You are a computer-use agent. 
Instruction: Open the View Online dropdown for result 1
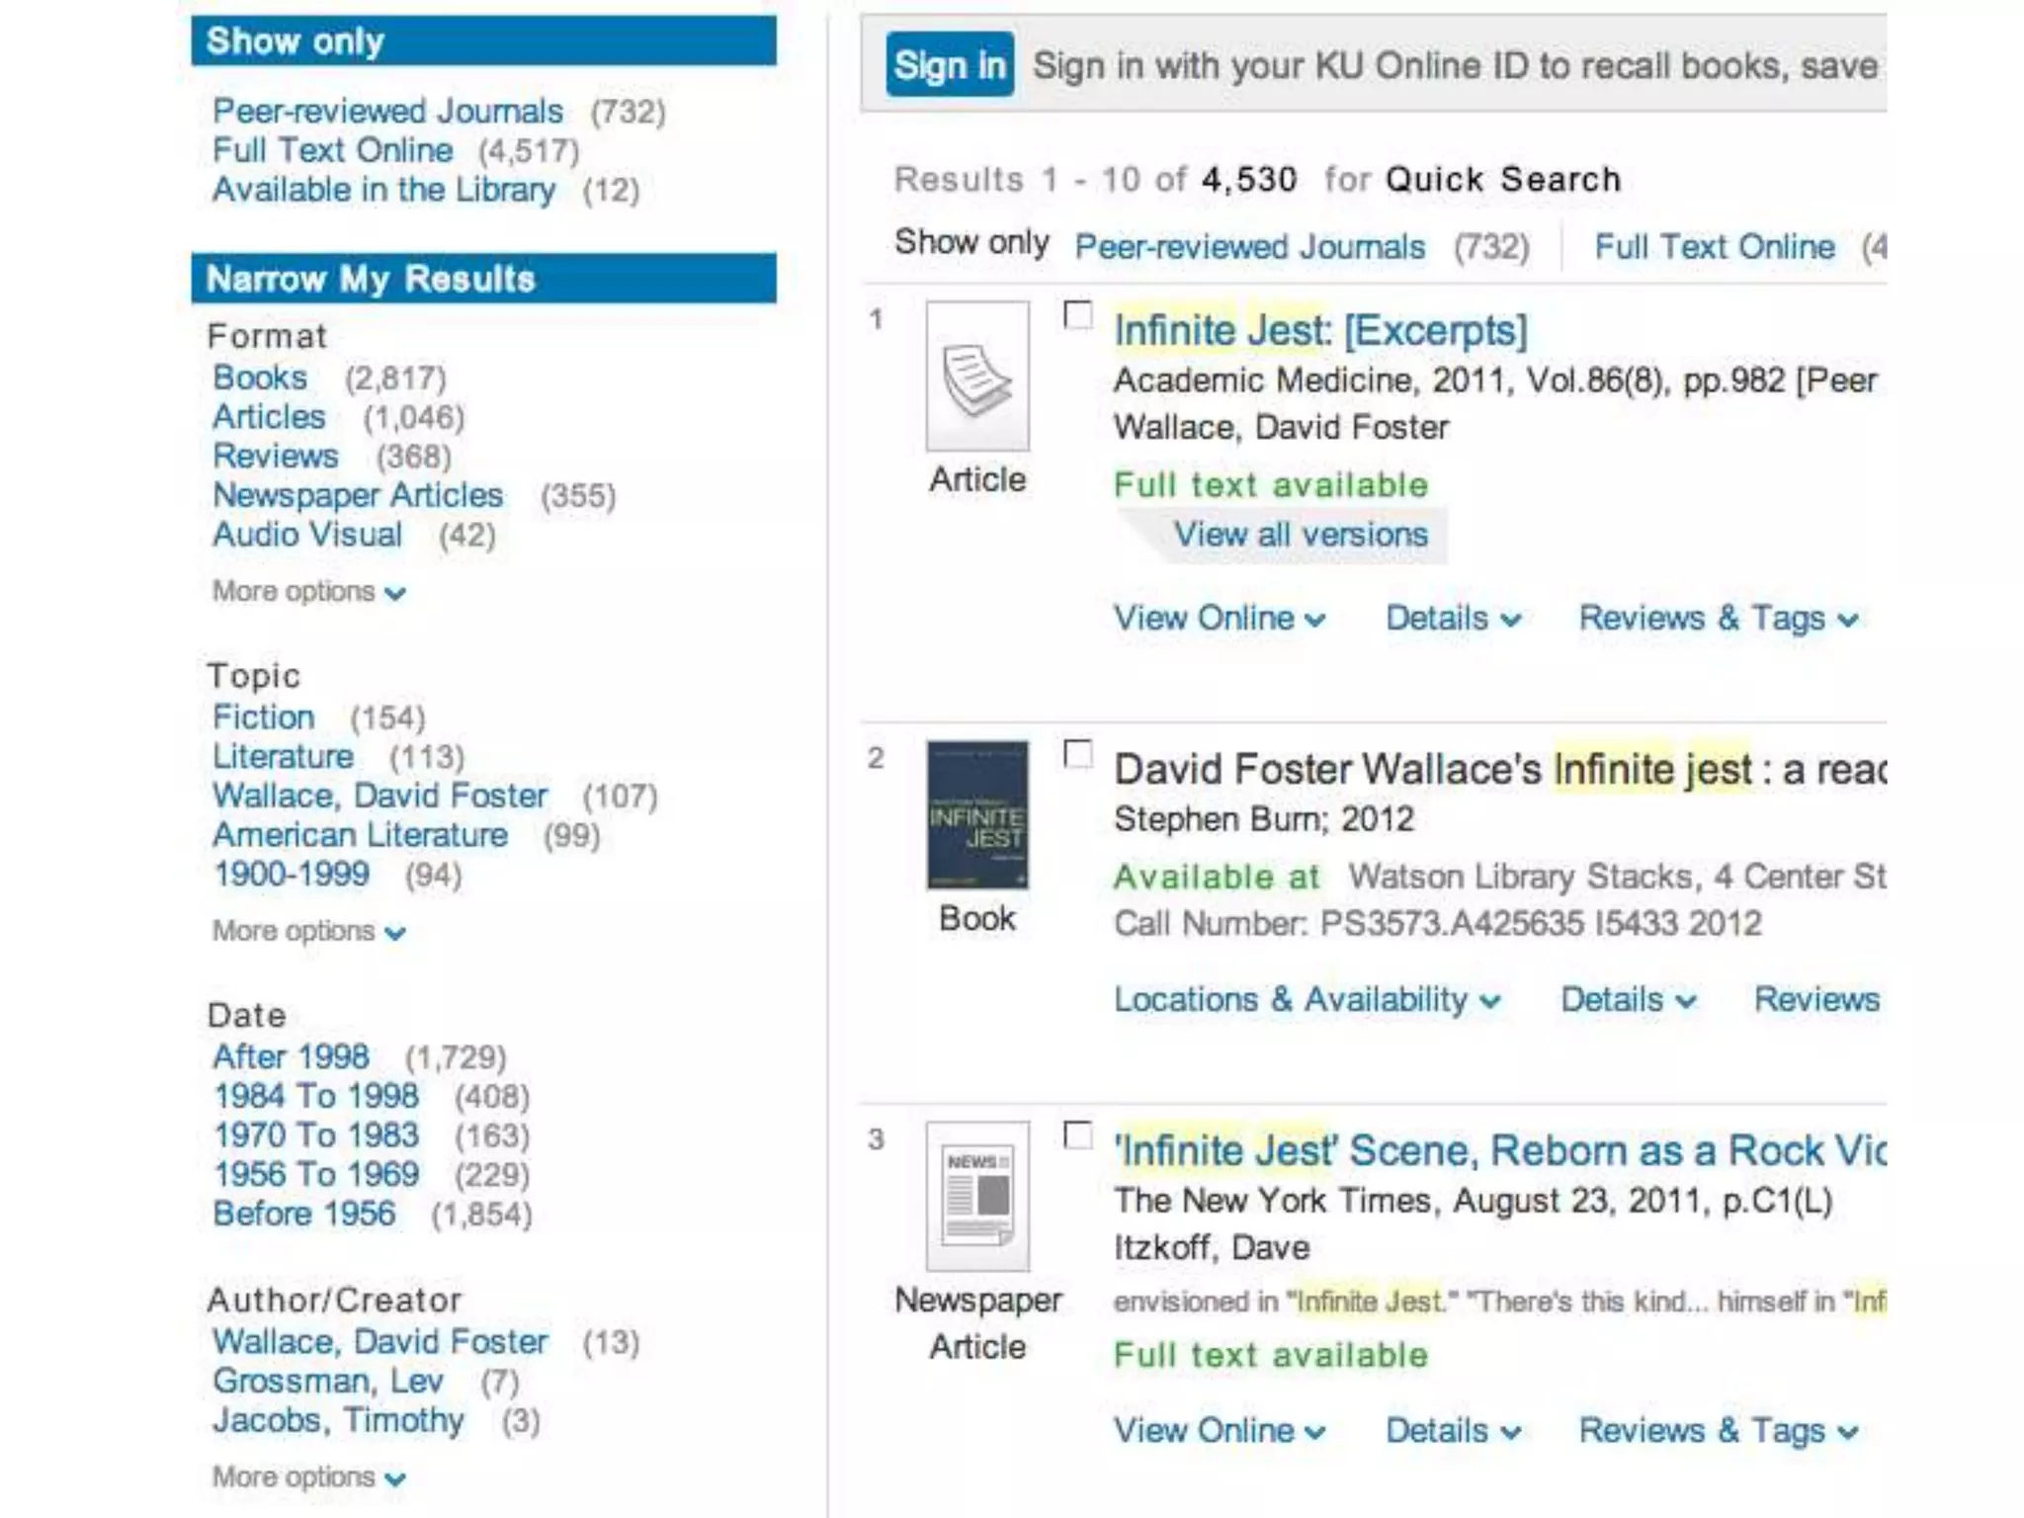pyautogui.click(x=1219, y=619)
